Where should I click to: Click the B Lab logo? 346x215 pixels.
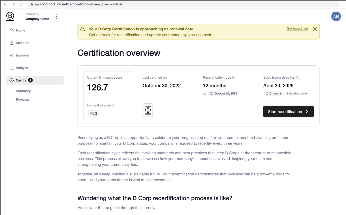[x=10, y=16]
